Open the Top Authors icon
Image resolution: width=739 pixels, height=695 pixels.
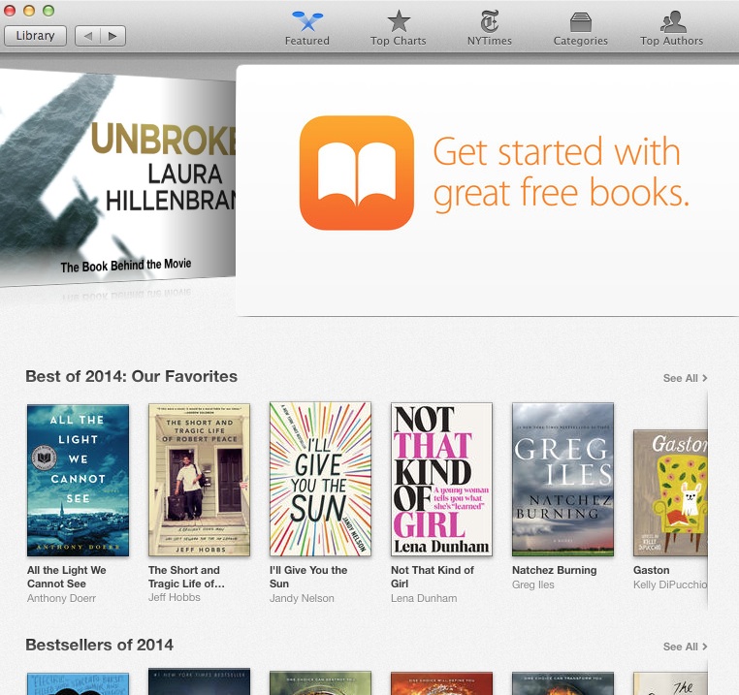[x=672, y=21]
